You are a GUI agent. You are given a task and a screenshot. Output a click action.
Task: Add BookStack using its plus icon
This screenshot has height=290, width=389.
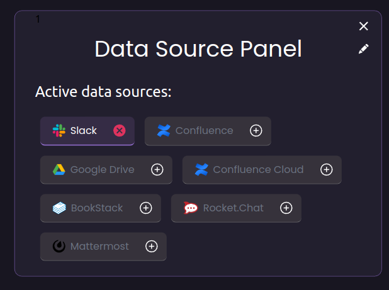(x=145, y=208)
